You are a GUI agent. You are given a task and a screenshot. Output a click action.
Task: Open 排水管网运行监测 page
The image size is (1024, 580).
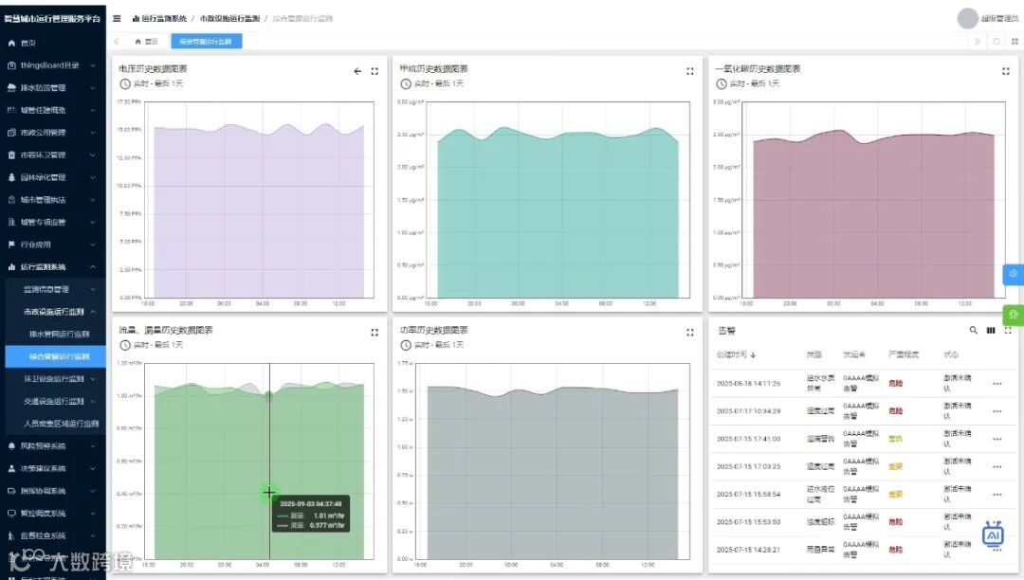[56, 334]
